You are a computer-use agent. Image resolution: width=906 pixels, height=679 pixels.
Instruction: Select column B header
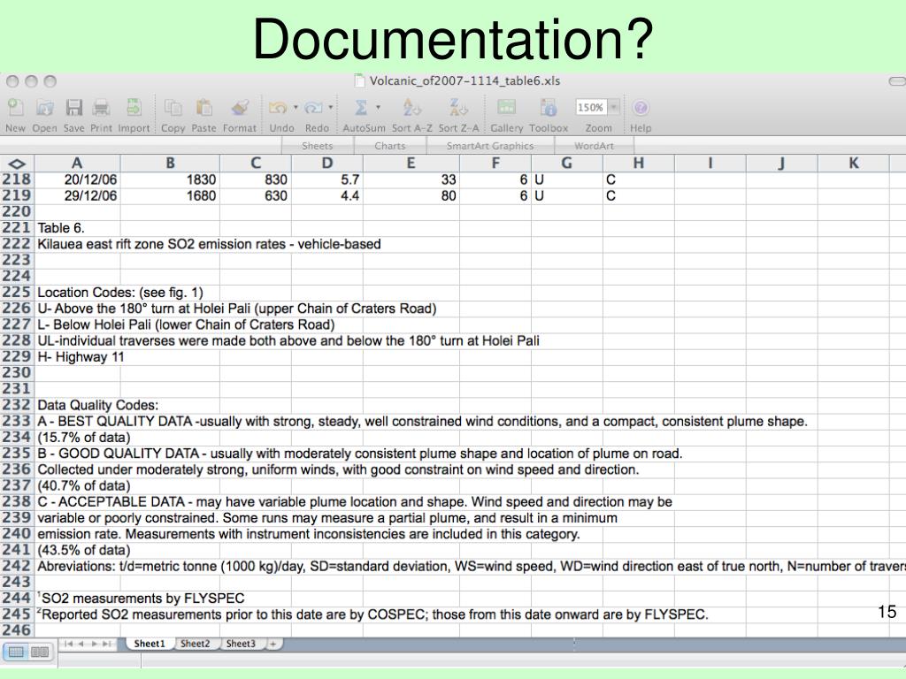pos(170,164)
